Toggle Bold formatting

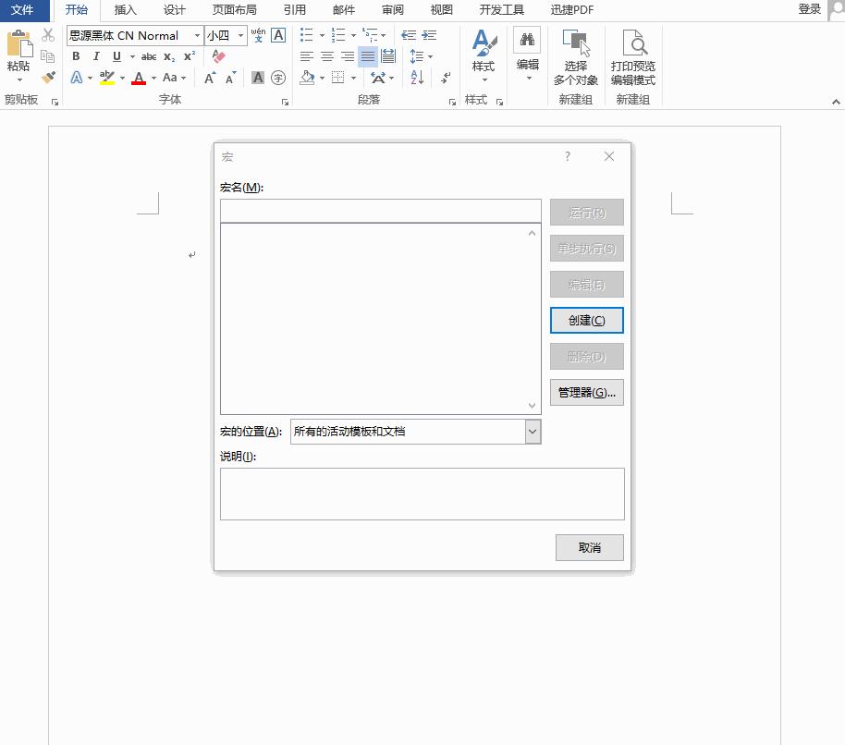coord(76,56)
